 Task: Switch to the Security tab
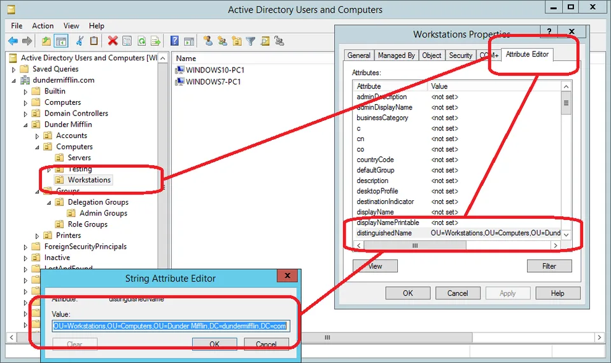[461, 55]
